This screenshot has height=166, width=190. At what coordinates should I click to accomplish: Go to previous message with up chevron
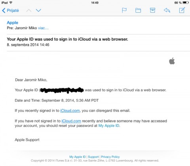pyautogui.click(x=29, y=10)
